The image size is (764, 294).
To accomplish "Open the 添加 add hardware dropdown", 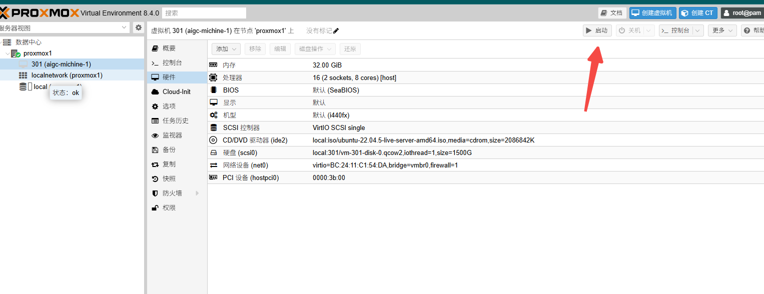I will coord(226,48).
